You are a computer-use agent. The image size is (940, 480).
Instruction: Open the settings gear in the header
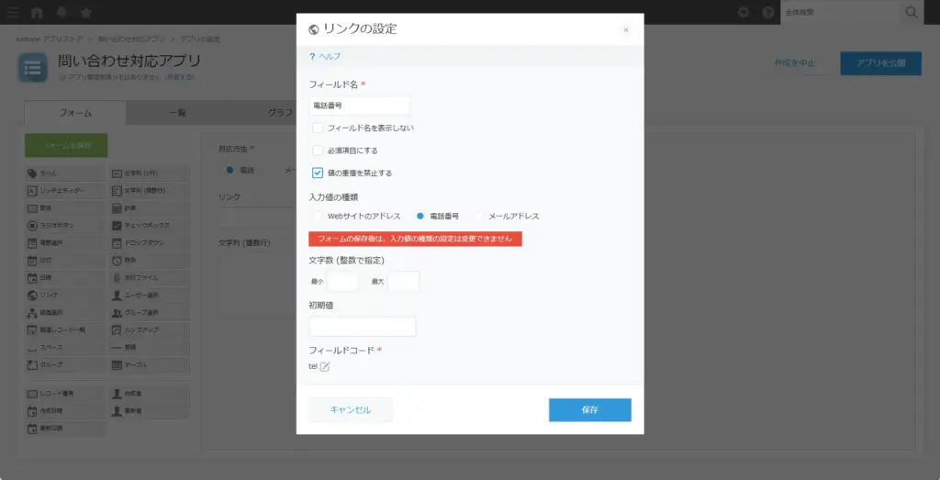tap(744, 12)
